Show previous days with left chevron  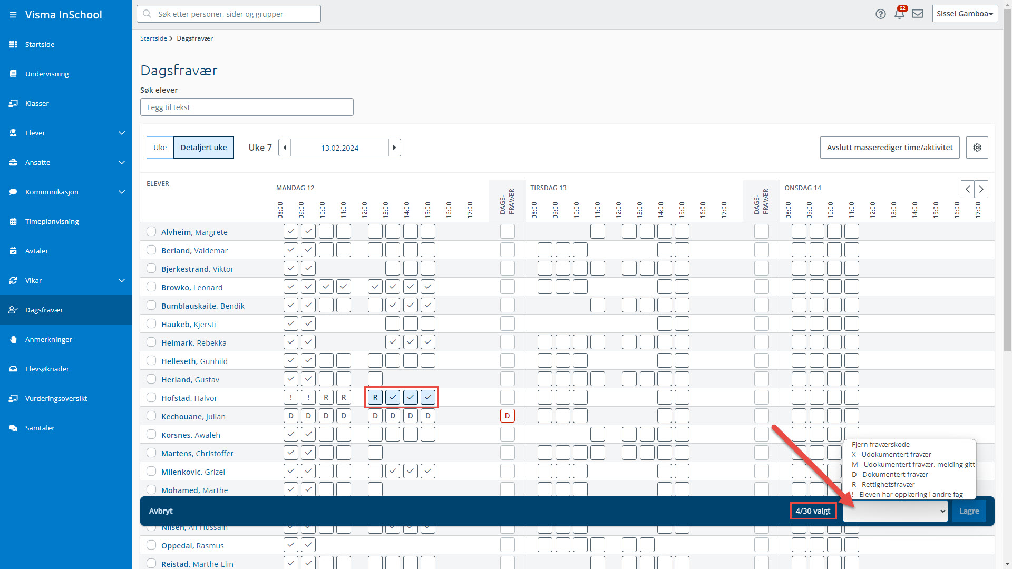tap(968, 189)
